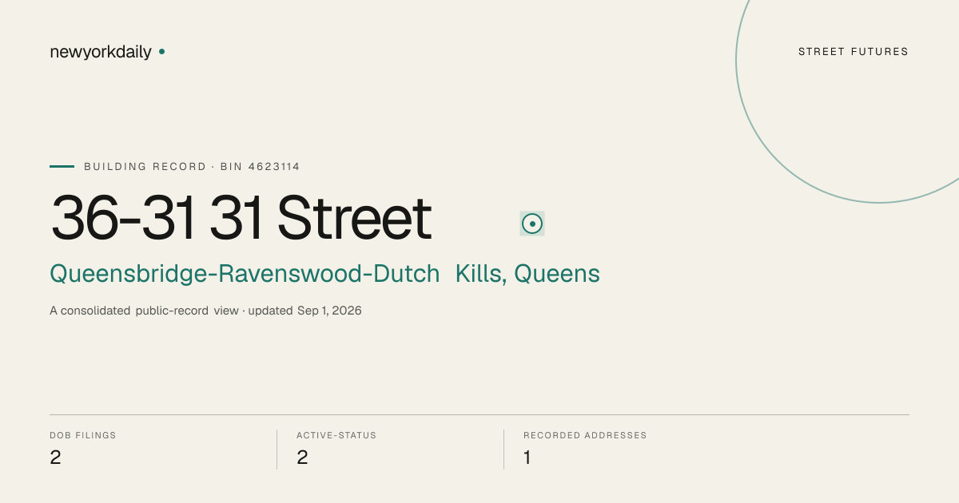Click the divider between DOB Filings and Active-Status
Viewport: 959px width, 503px height.
click(277, 450)
